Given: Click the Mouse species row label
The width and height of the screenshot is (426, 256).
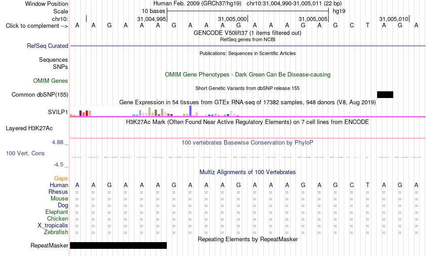Looking at the screenshot, I should coord(59,199).
